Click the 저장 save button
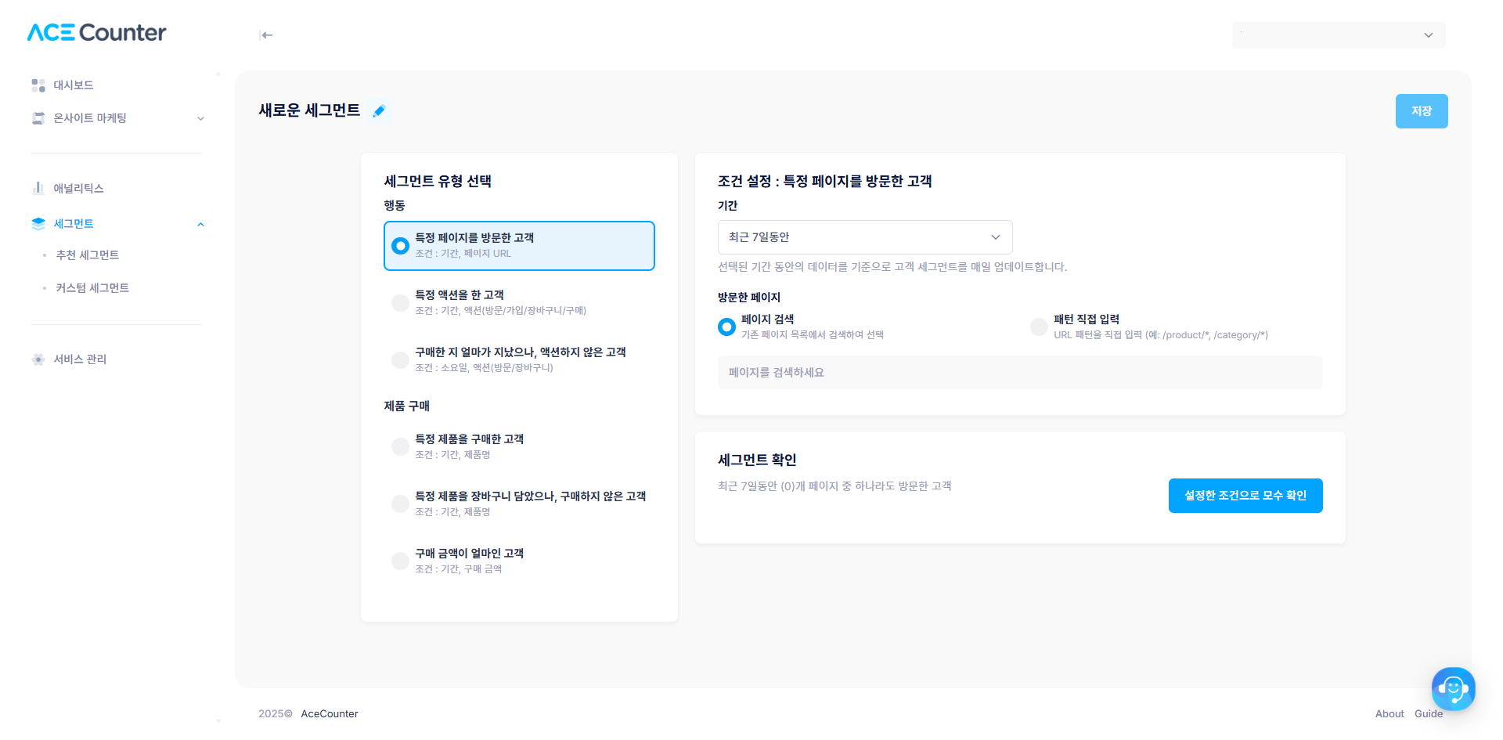The width and height of the screenshot is (1503, 740). click(x=1422, y=111)
